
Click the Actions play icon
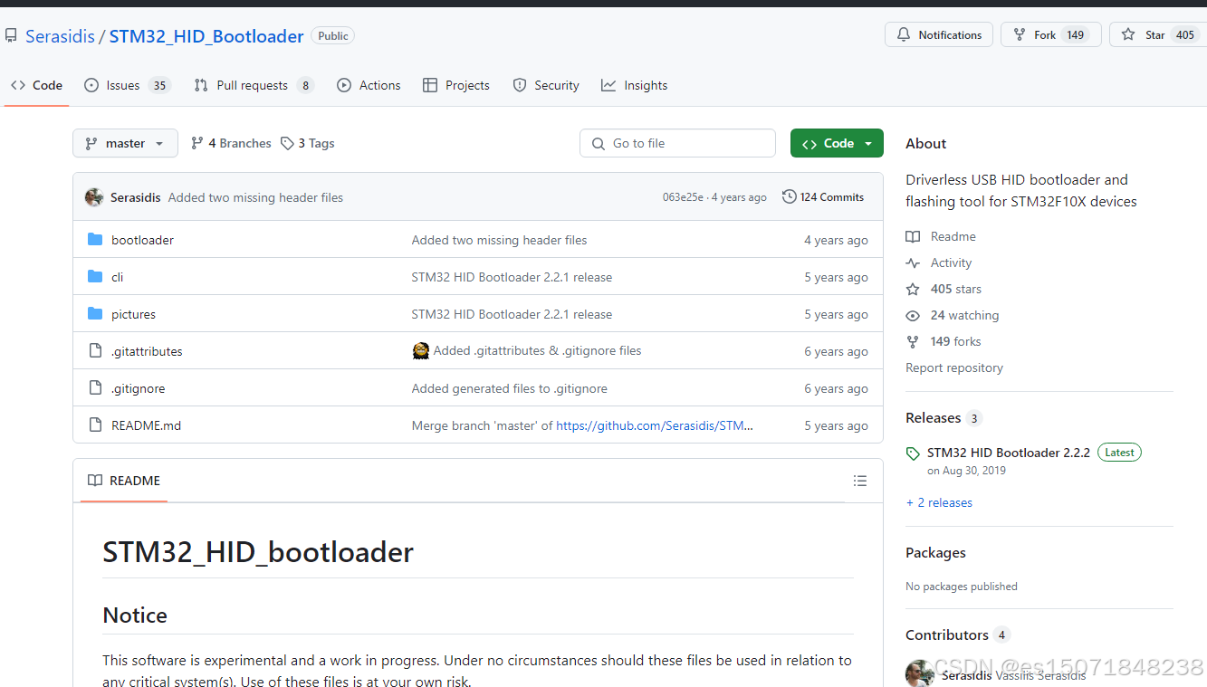(344, 85)
